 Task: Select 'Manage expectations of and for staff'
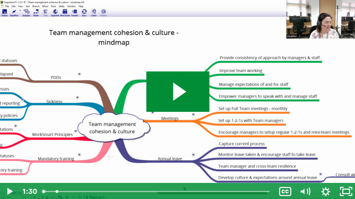point(254,85)
